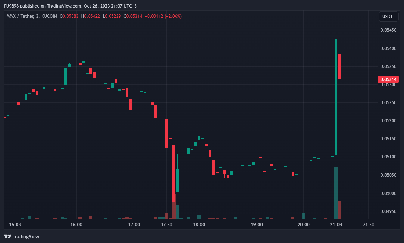Click the 0.05450 price scale label
Viewport: 404px width, 243px height.
pyautogui.click(x=388, y=30)
